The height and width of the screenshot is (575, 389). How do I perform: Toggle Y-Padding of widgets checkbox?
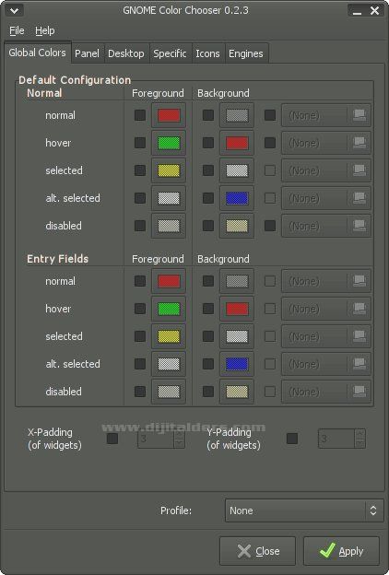pyautogui.click(x=292, y=439)
